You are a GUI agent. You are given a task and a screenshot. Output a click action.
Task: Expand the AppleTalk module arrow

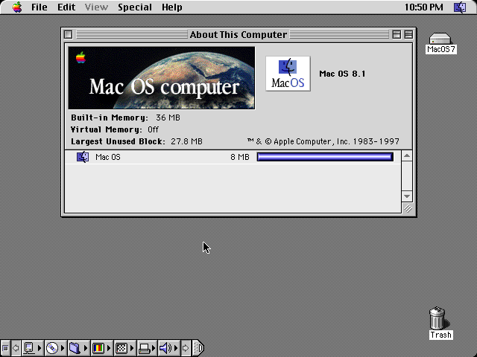tap(40, 348)
